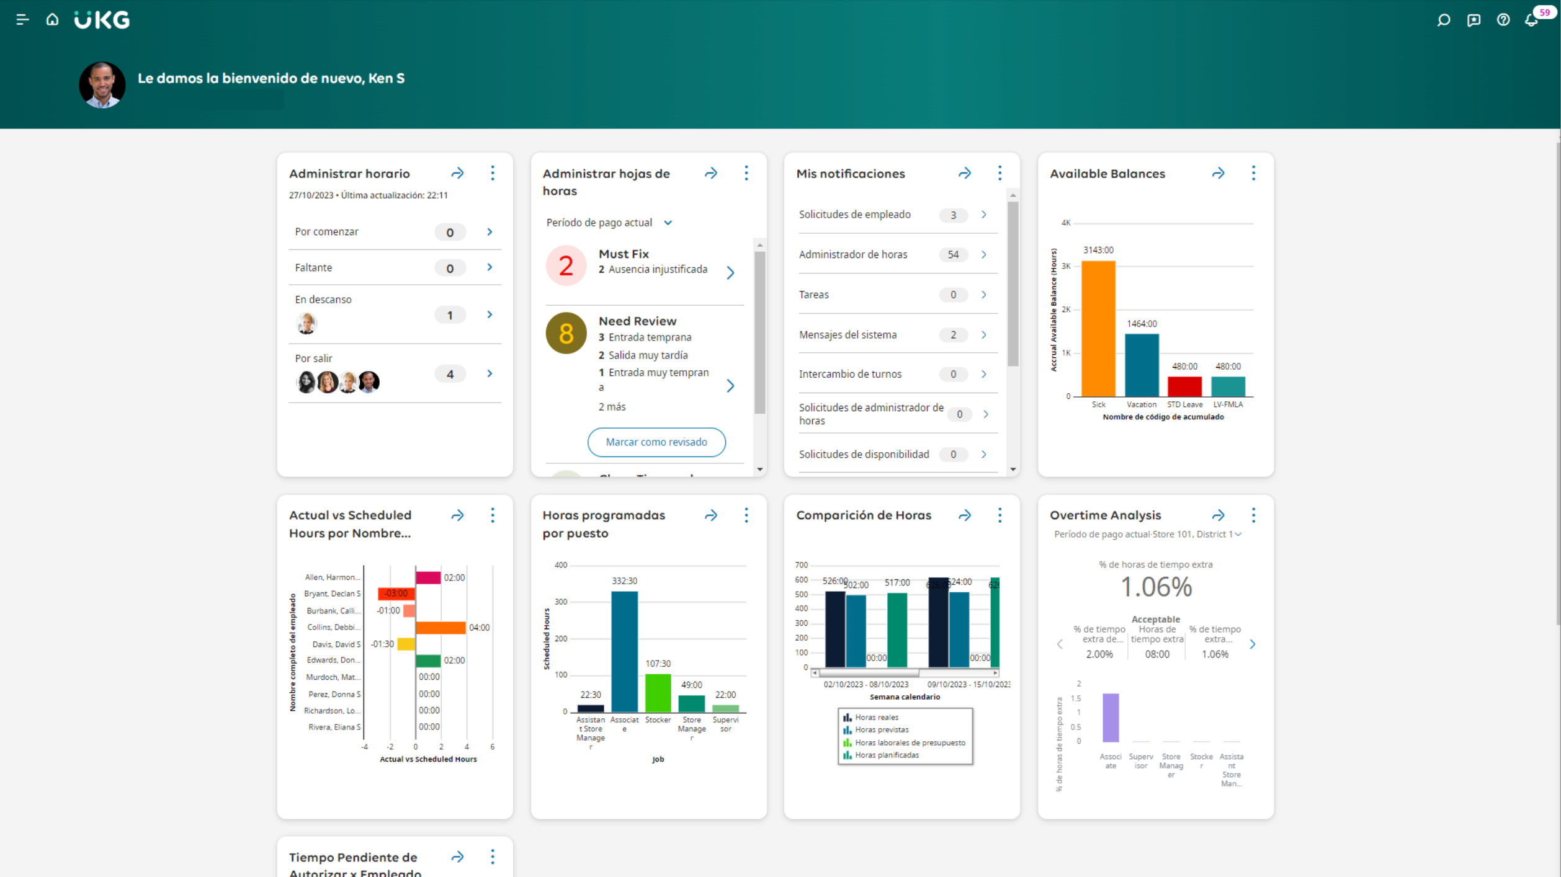Open Administrar horario tile arrow
Image resolution: width=1561 pixels, height=877 pixels.
click(x=457, y=173)
